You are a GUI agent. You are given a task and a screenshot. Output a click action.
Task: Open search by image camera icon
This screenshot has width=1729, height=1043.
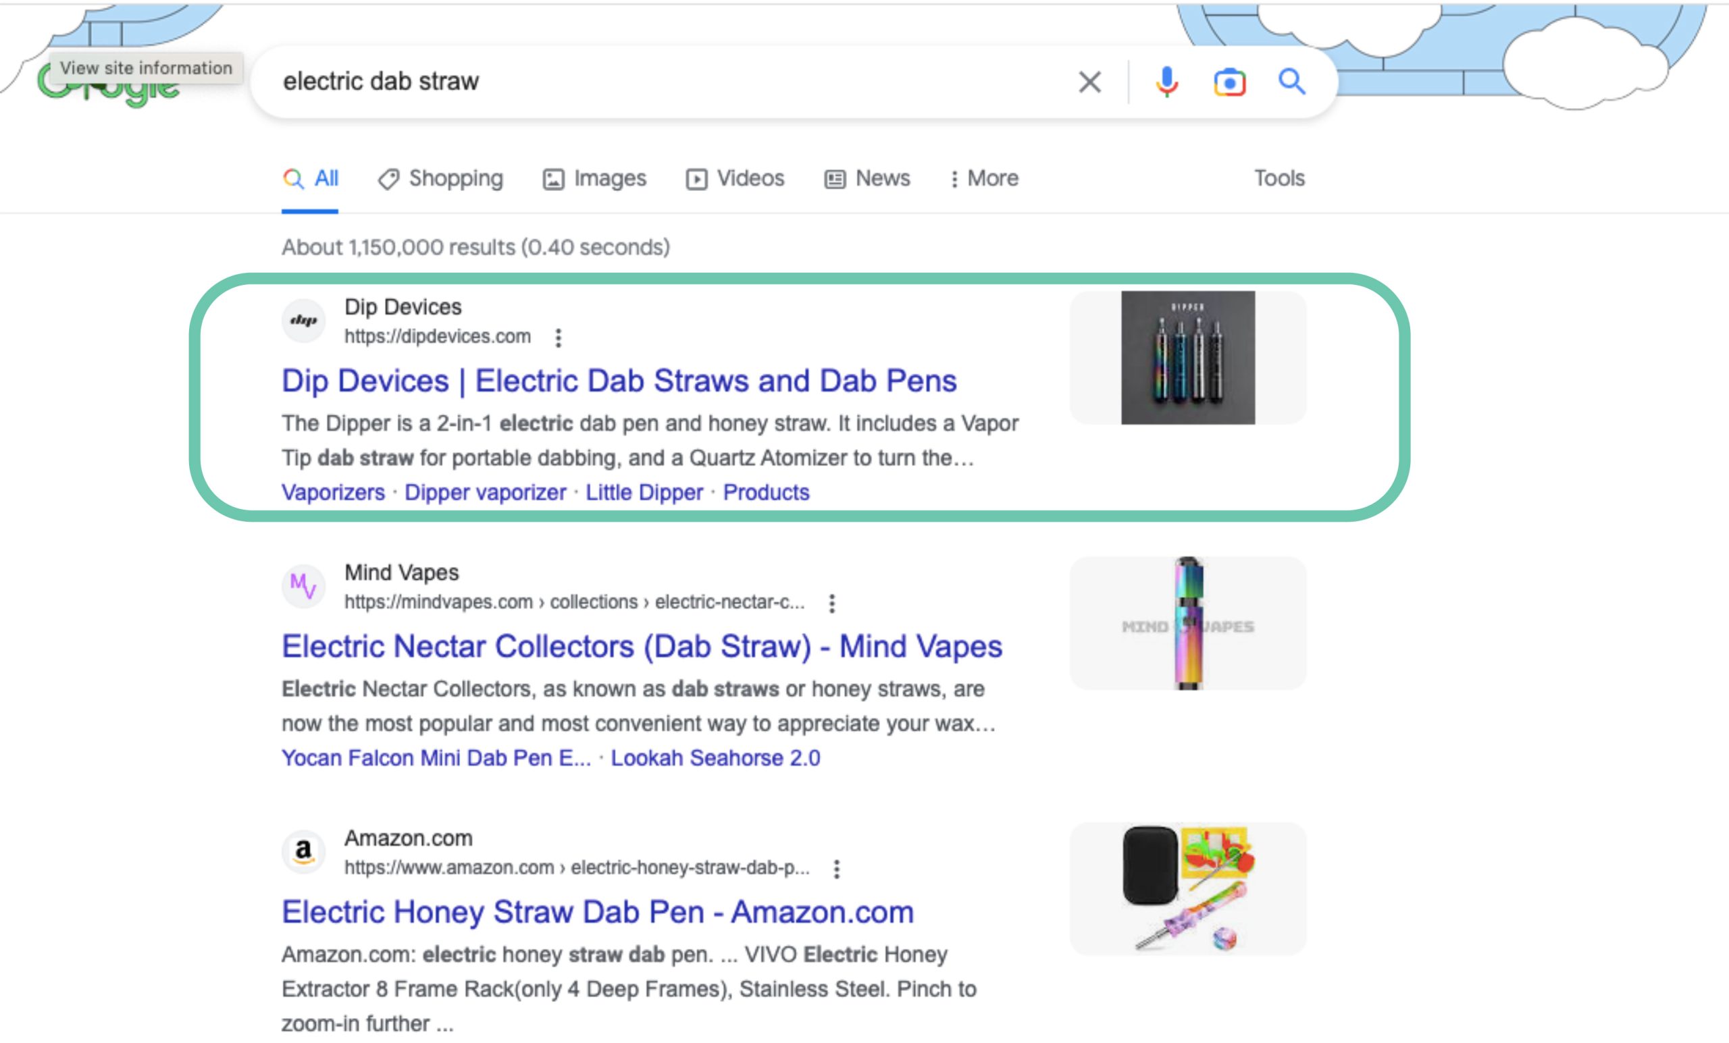point(1229,82)
